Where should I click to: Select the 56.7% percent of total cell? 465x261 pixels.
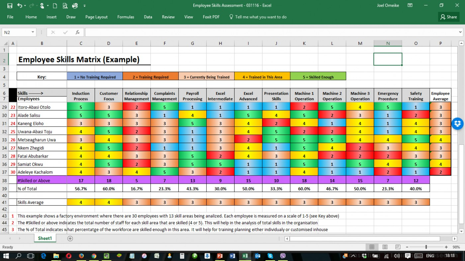[x=81, y=189]
